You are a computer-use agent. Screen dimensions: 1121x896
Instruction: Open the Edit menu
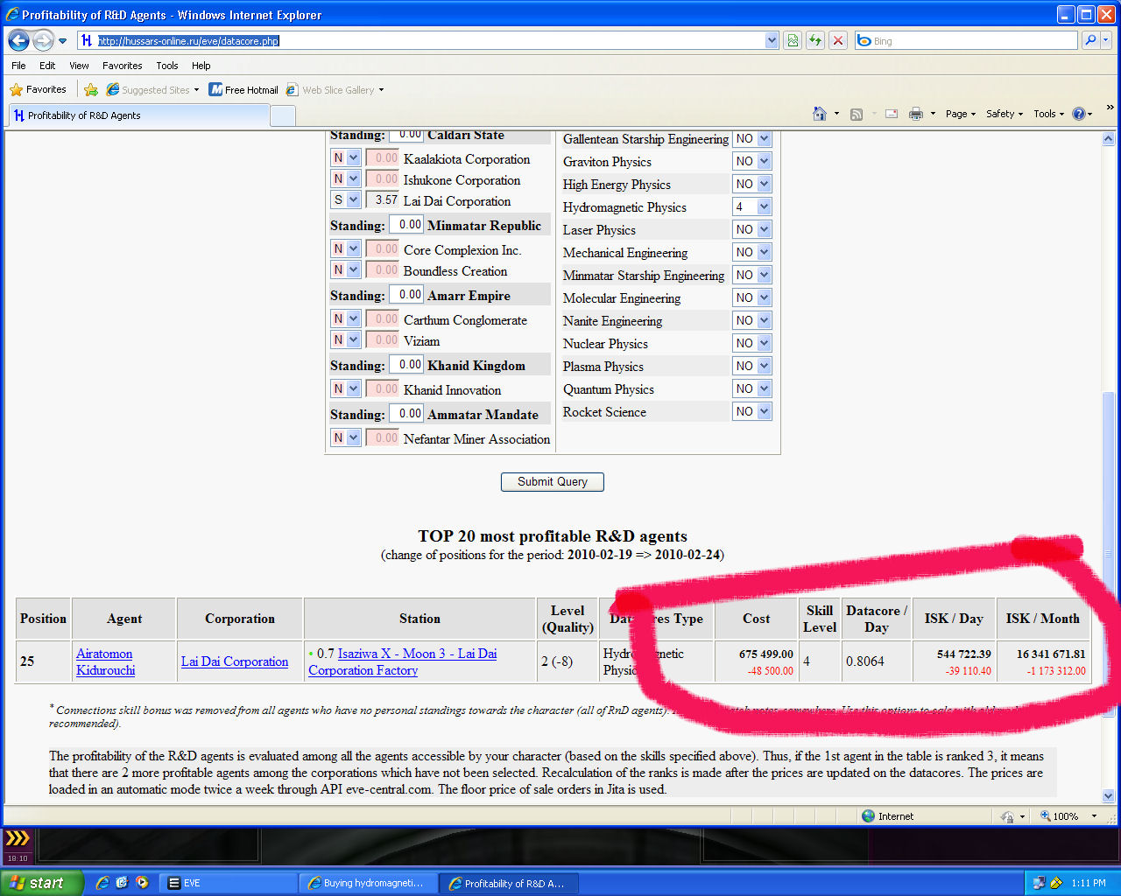point(47,66)
